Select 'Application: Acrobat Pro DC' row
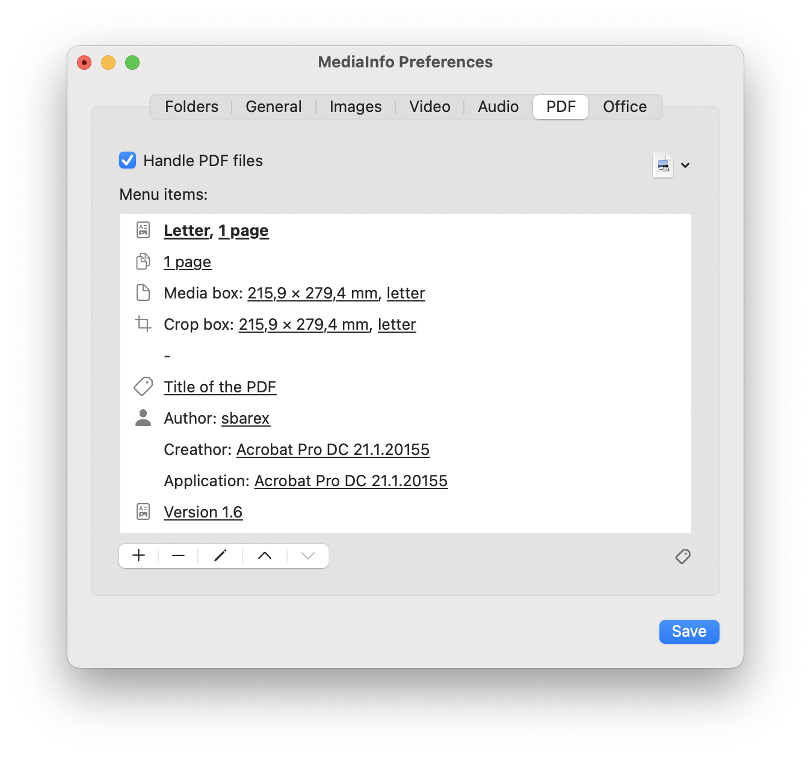 (x=405, y=480)
